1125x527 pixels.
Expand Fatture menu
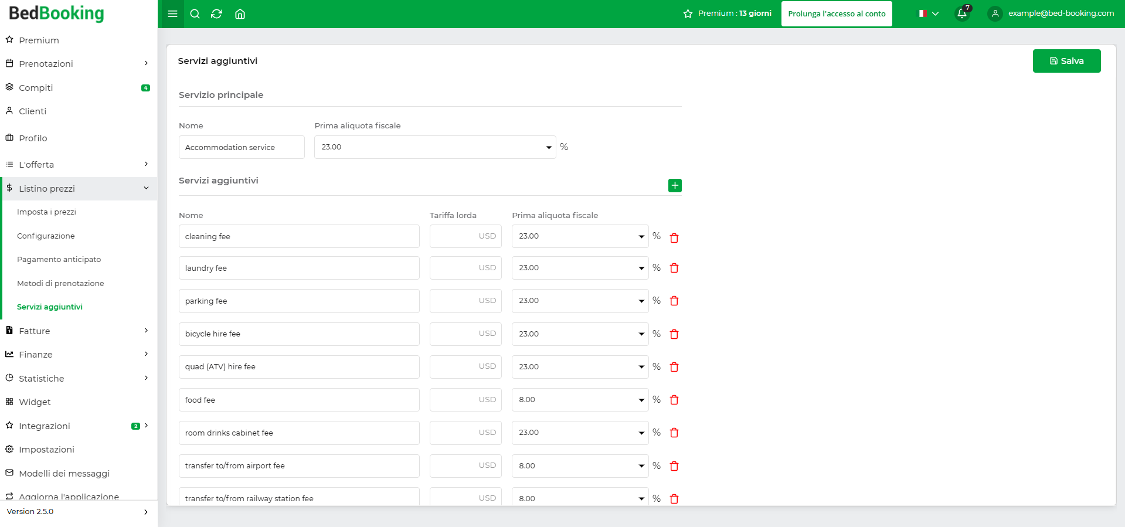[x=79, y=331]
